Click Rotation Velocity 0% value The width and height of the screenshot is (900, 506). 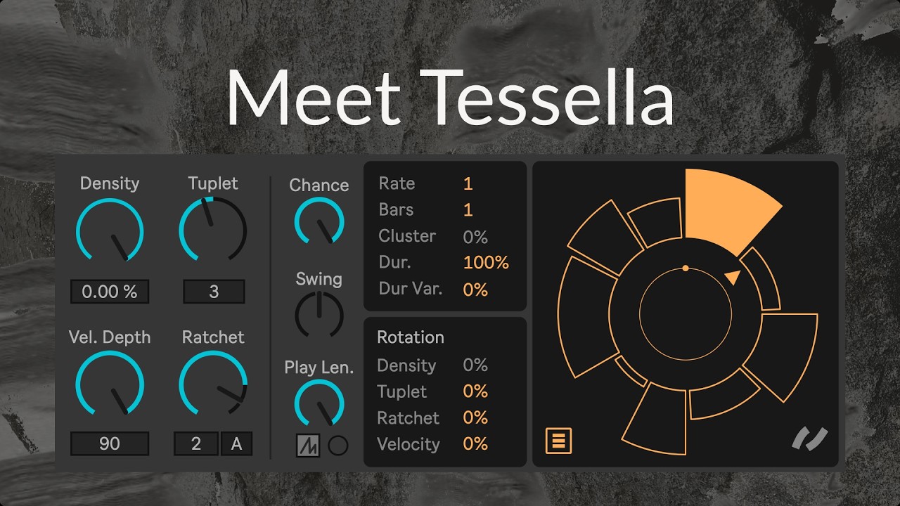click(475, 444)
